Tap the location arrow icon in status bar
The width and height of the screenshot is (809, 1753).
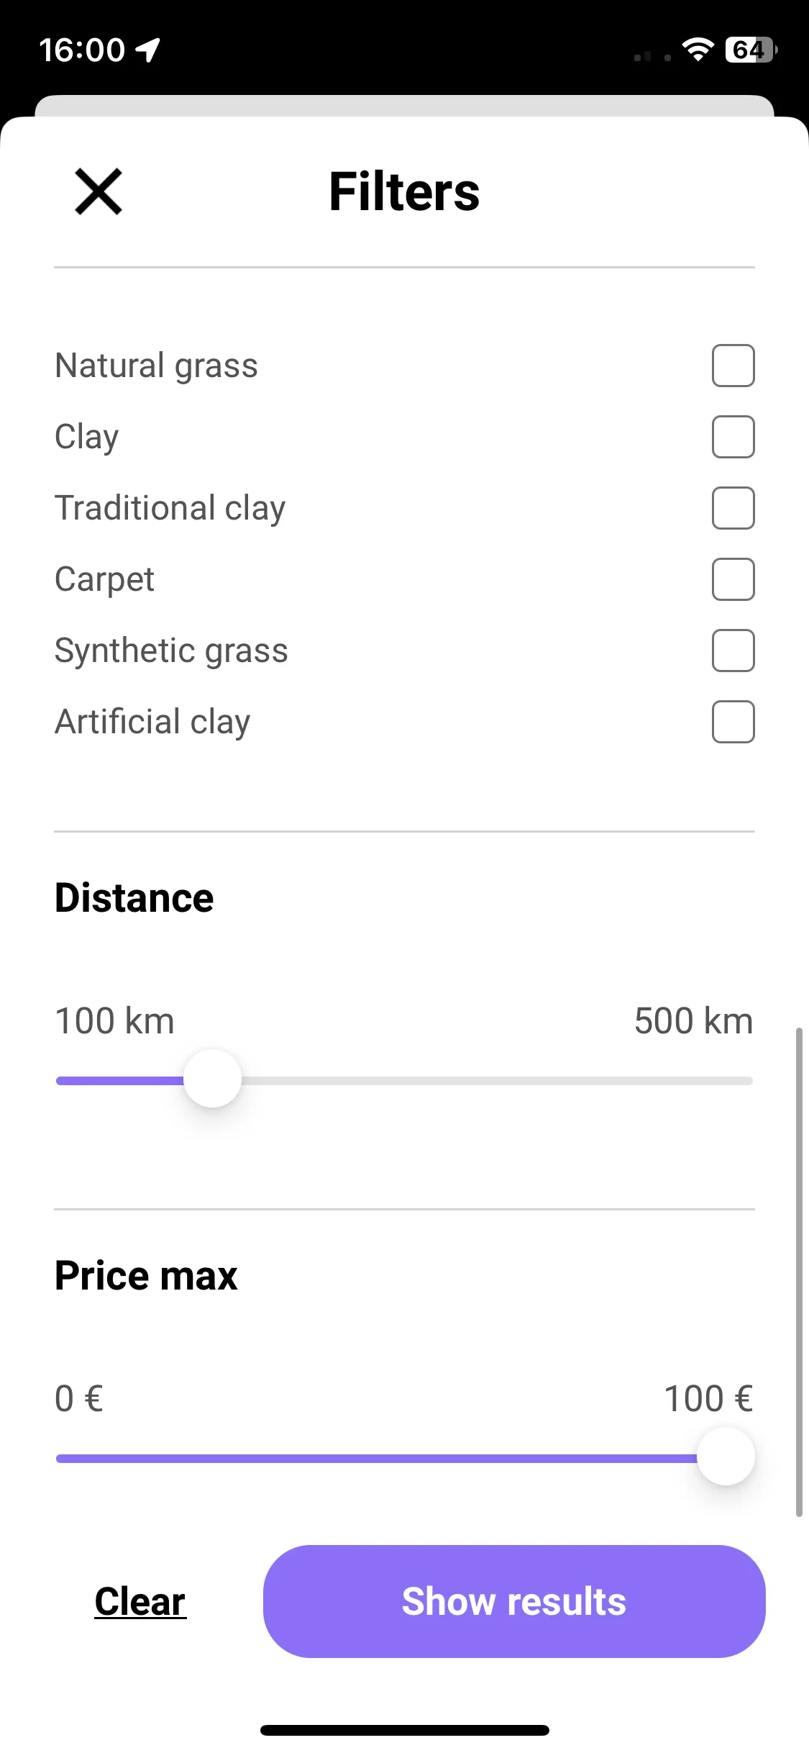click(x=148, y=50)
